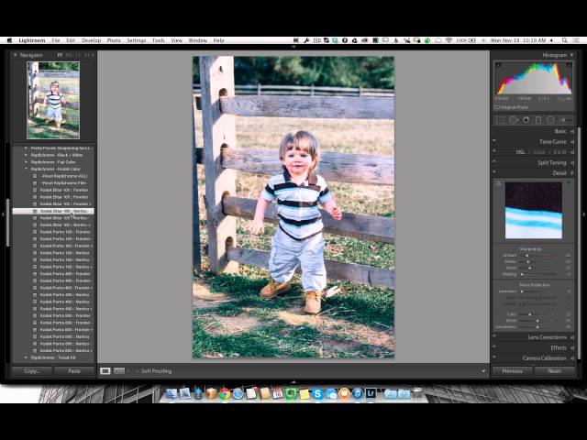Toggle the Detail panel on/off switch
The height and width of the screenshot is (440, 587).
tap(494, 172)
